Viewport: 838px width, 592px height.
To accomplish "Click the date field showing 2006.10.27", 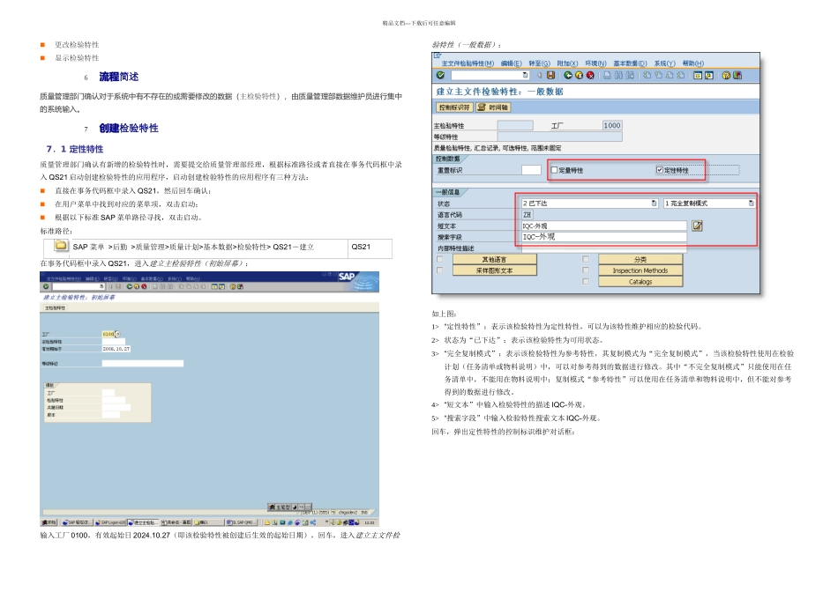I will click(x=116, y=349).
